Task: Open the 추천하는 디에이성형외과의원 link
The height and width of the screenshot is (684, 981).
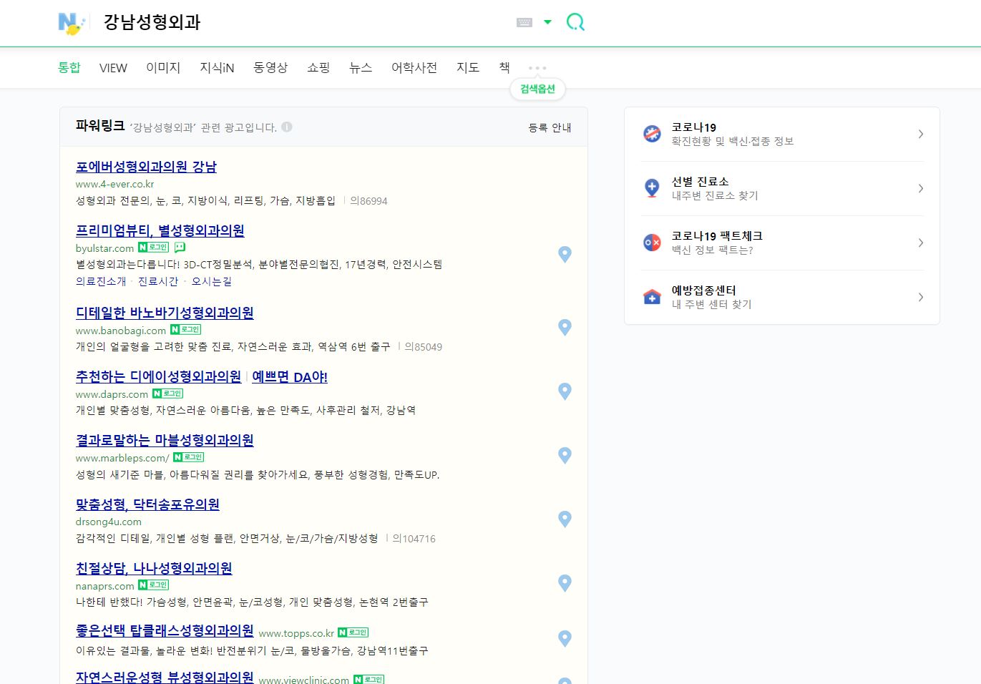Action: pos(159,376)
